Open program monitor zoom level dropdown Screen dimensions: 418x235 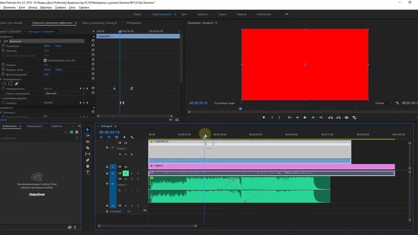click(x=227, y=103)
